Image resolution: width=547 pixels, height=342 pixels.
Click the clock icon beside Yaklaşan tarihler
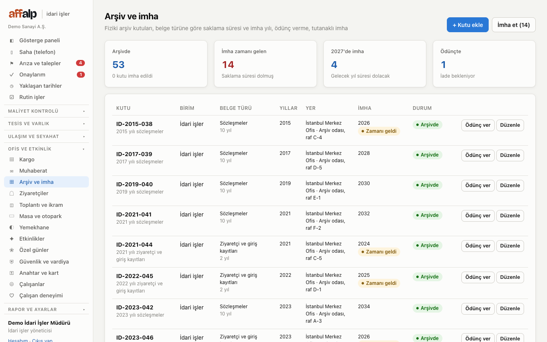point(12,86)
